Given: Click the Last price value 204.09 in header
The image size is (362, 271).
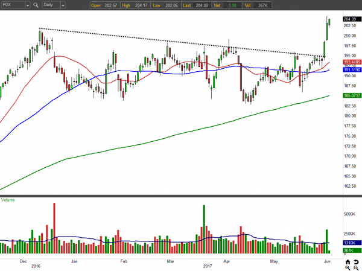Looking at the screenshot, I should click(x=203, y=5).
